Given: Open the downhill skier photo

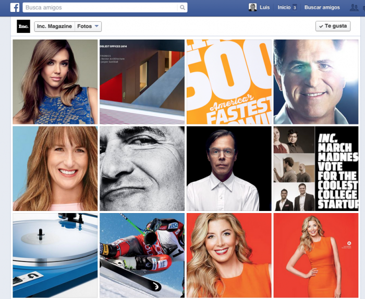Looking at the screenshot, I should (x=142, y=255).
